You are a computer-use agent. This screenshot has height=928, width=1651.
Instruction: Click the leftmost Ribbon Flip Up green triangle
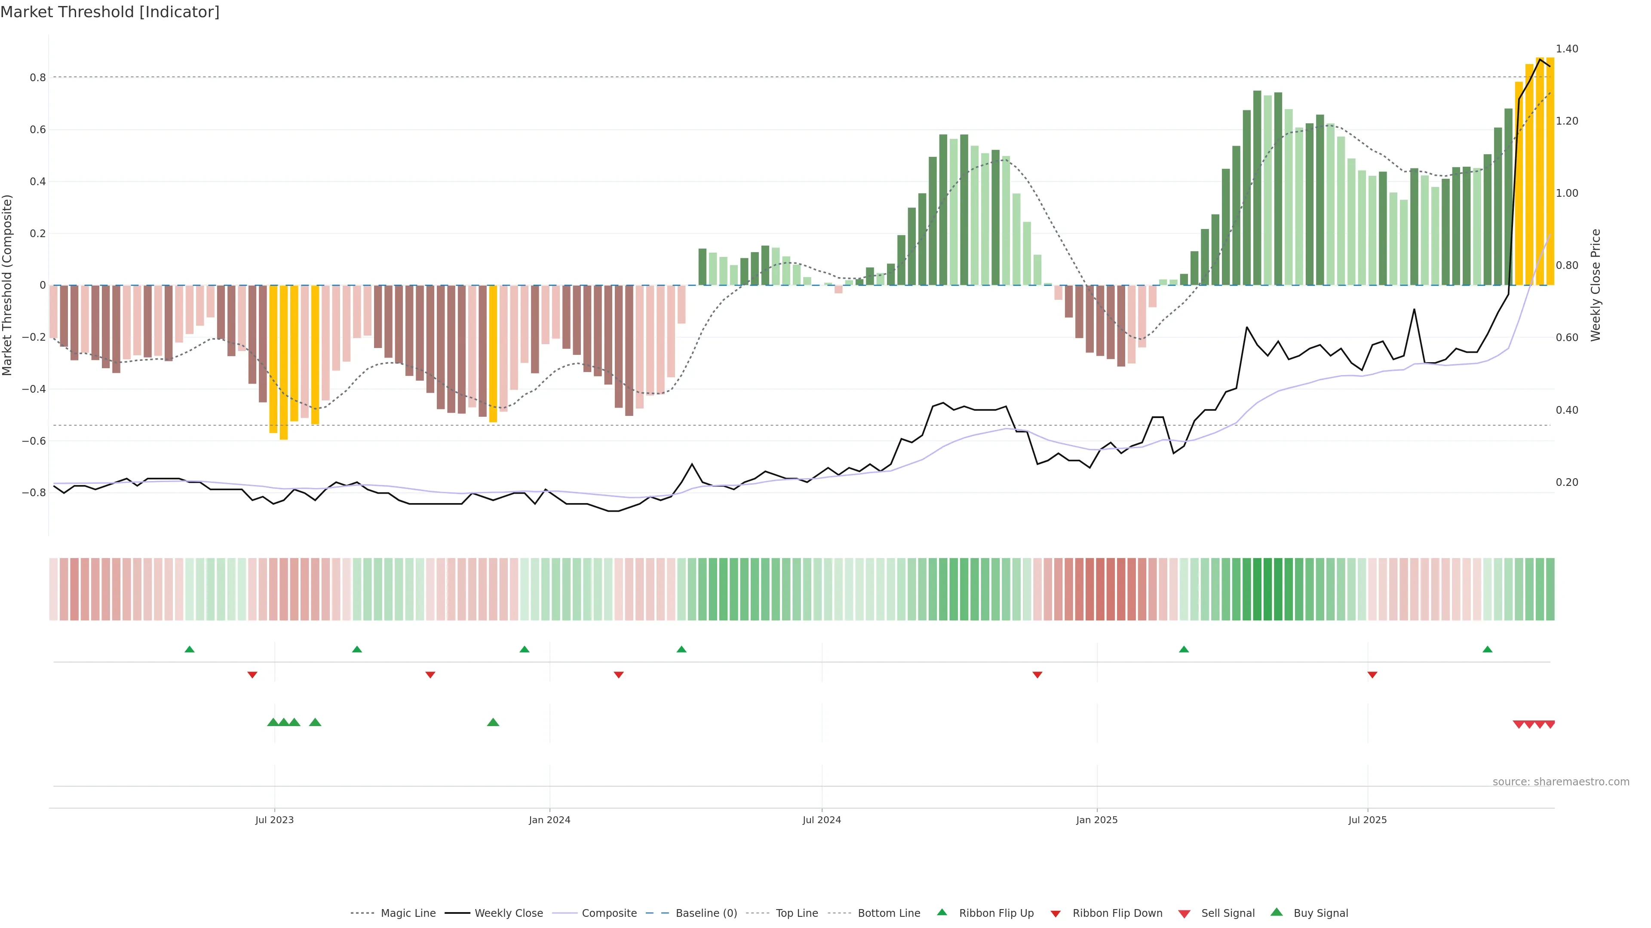pos(189,650)
